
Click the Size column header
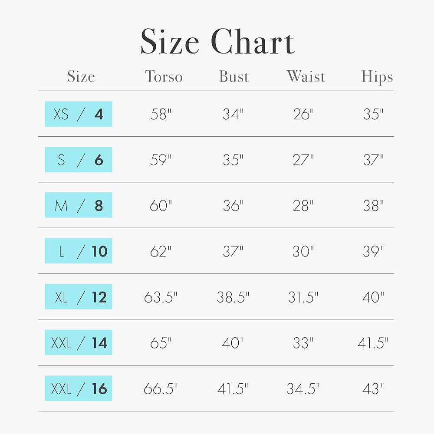[x=81, y=77]
